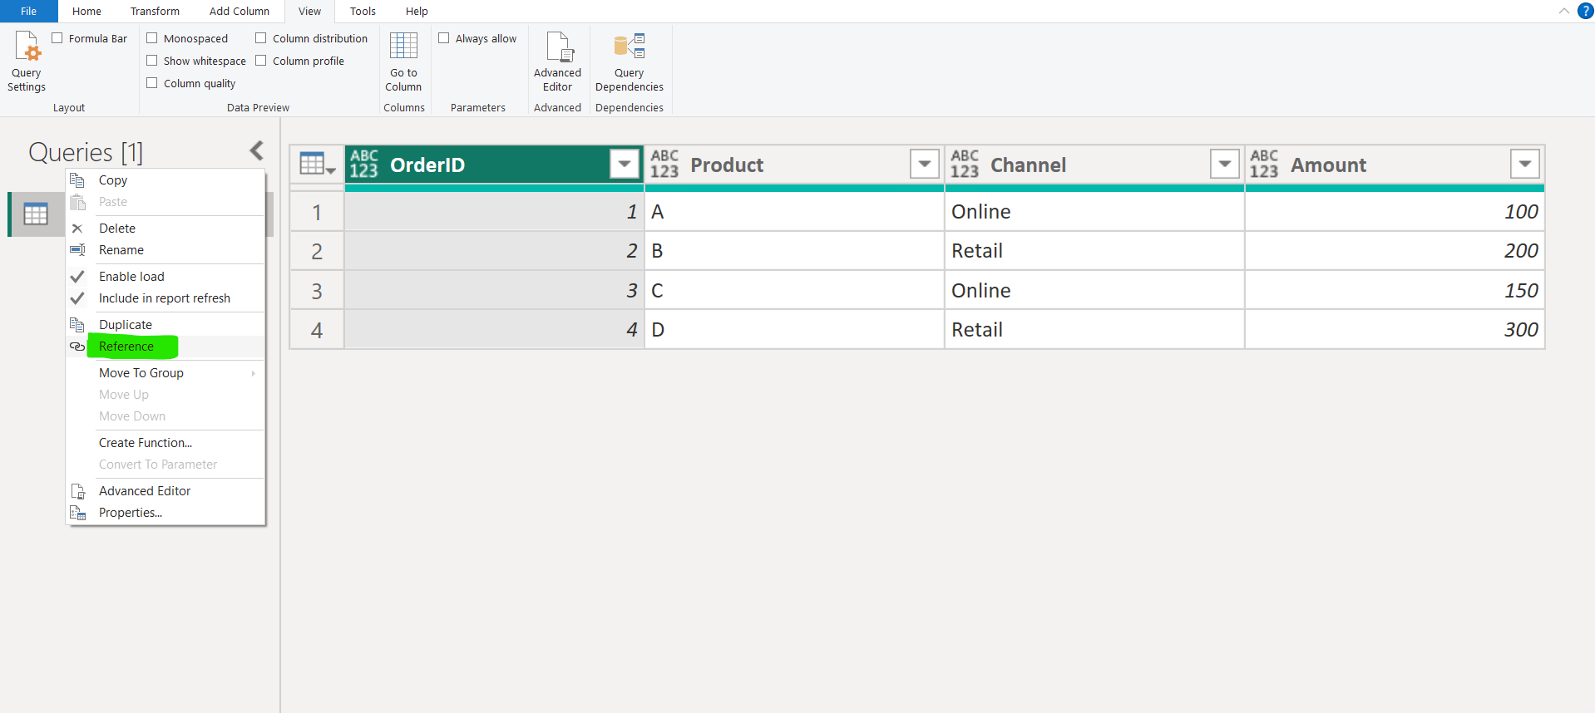Open Advanced Editor from the ribbon
This screenshot has height=713, width=1595.
(x=557, y=47)
